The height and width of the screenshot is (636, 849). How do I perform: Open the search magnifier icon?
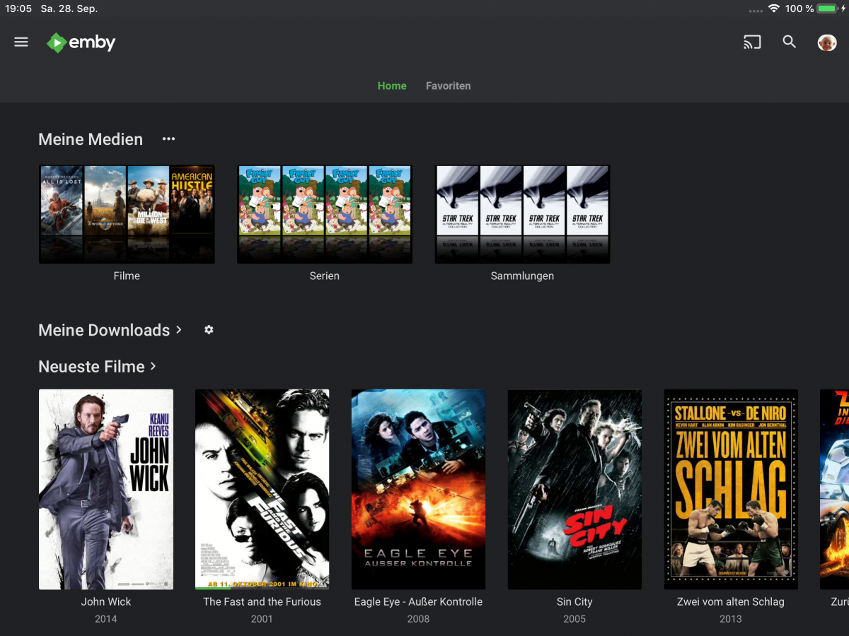pos(790,42)
